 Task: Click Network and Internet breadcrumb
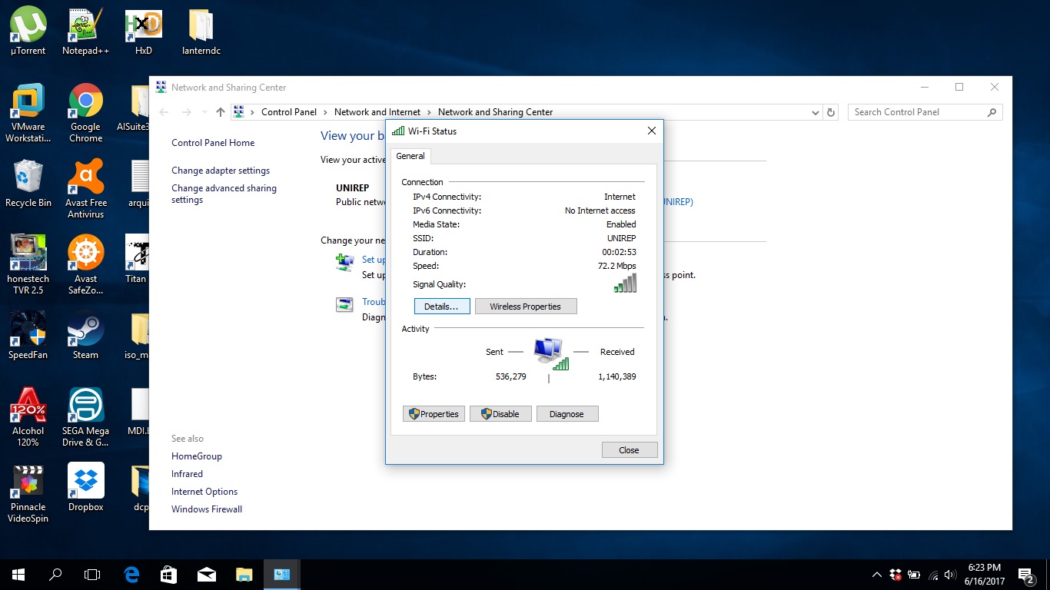tap(377, 112)
